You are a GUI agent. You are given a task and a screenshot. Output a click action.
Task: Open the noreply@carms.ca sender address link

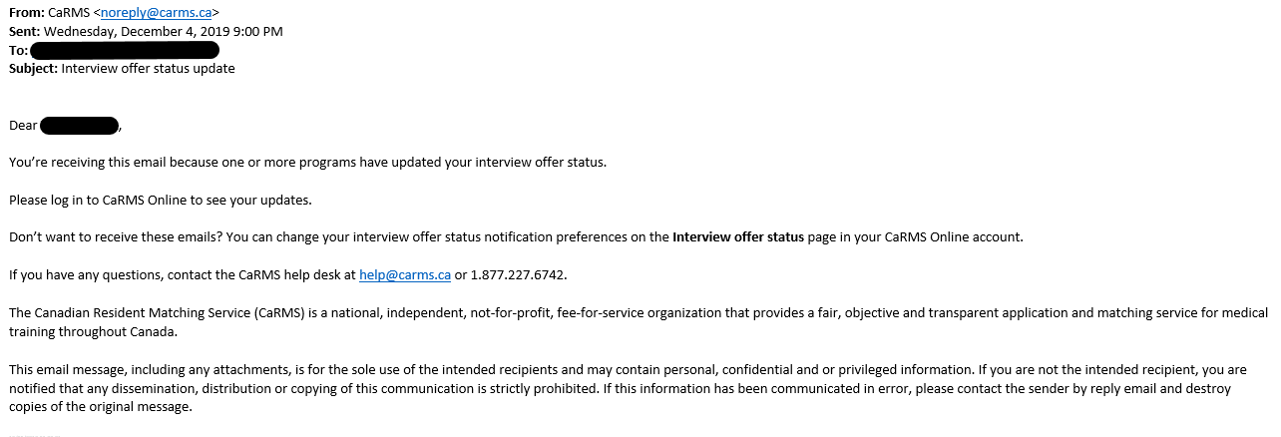tap(157, 13)
